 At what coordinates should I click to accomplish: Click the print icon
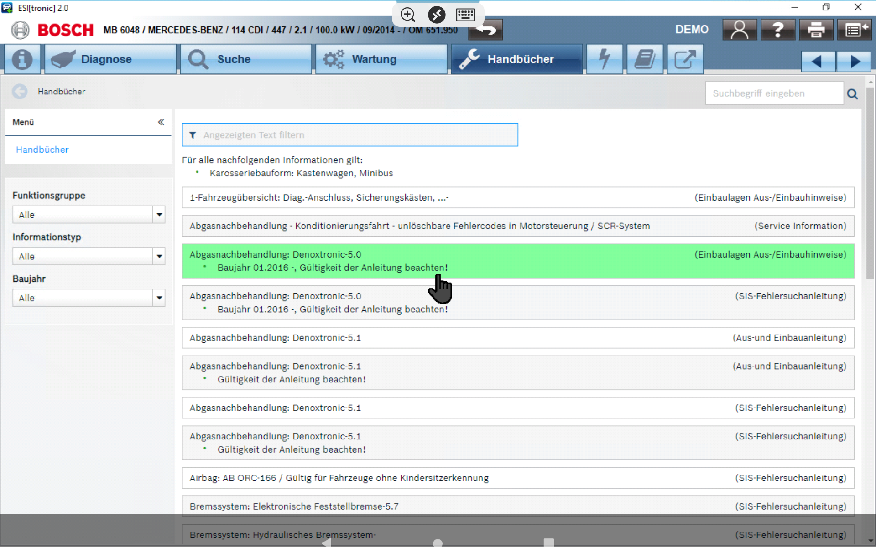pos(816,30)
